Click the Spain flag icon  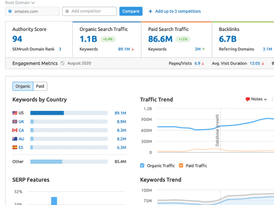coord(15,148)
